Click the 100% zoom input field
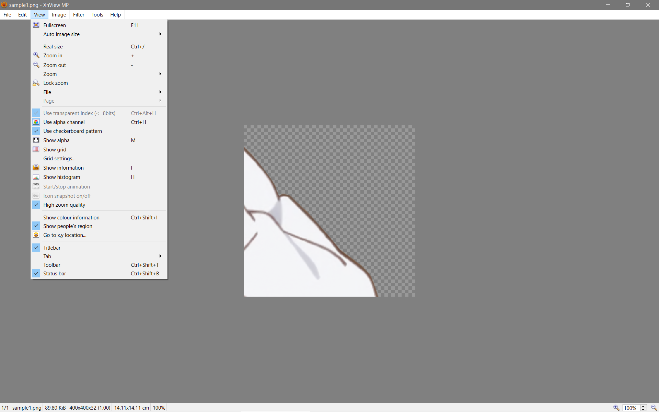 (x=631, y=408)
